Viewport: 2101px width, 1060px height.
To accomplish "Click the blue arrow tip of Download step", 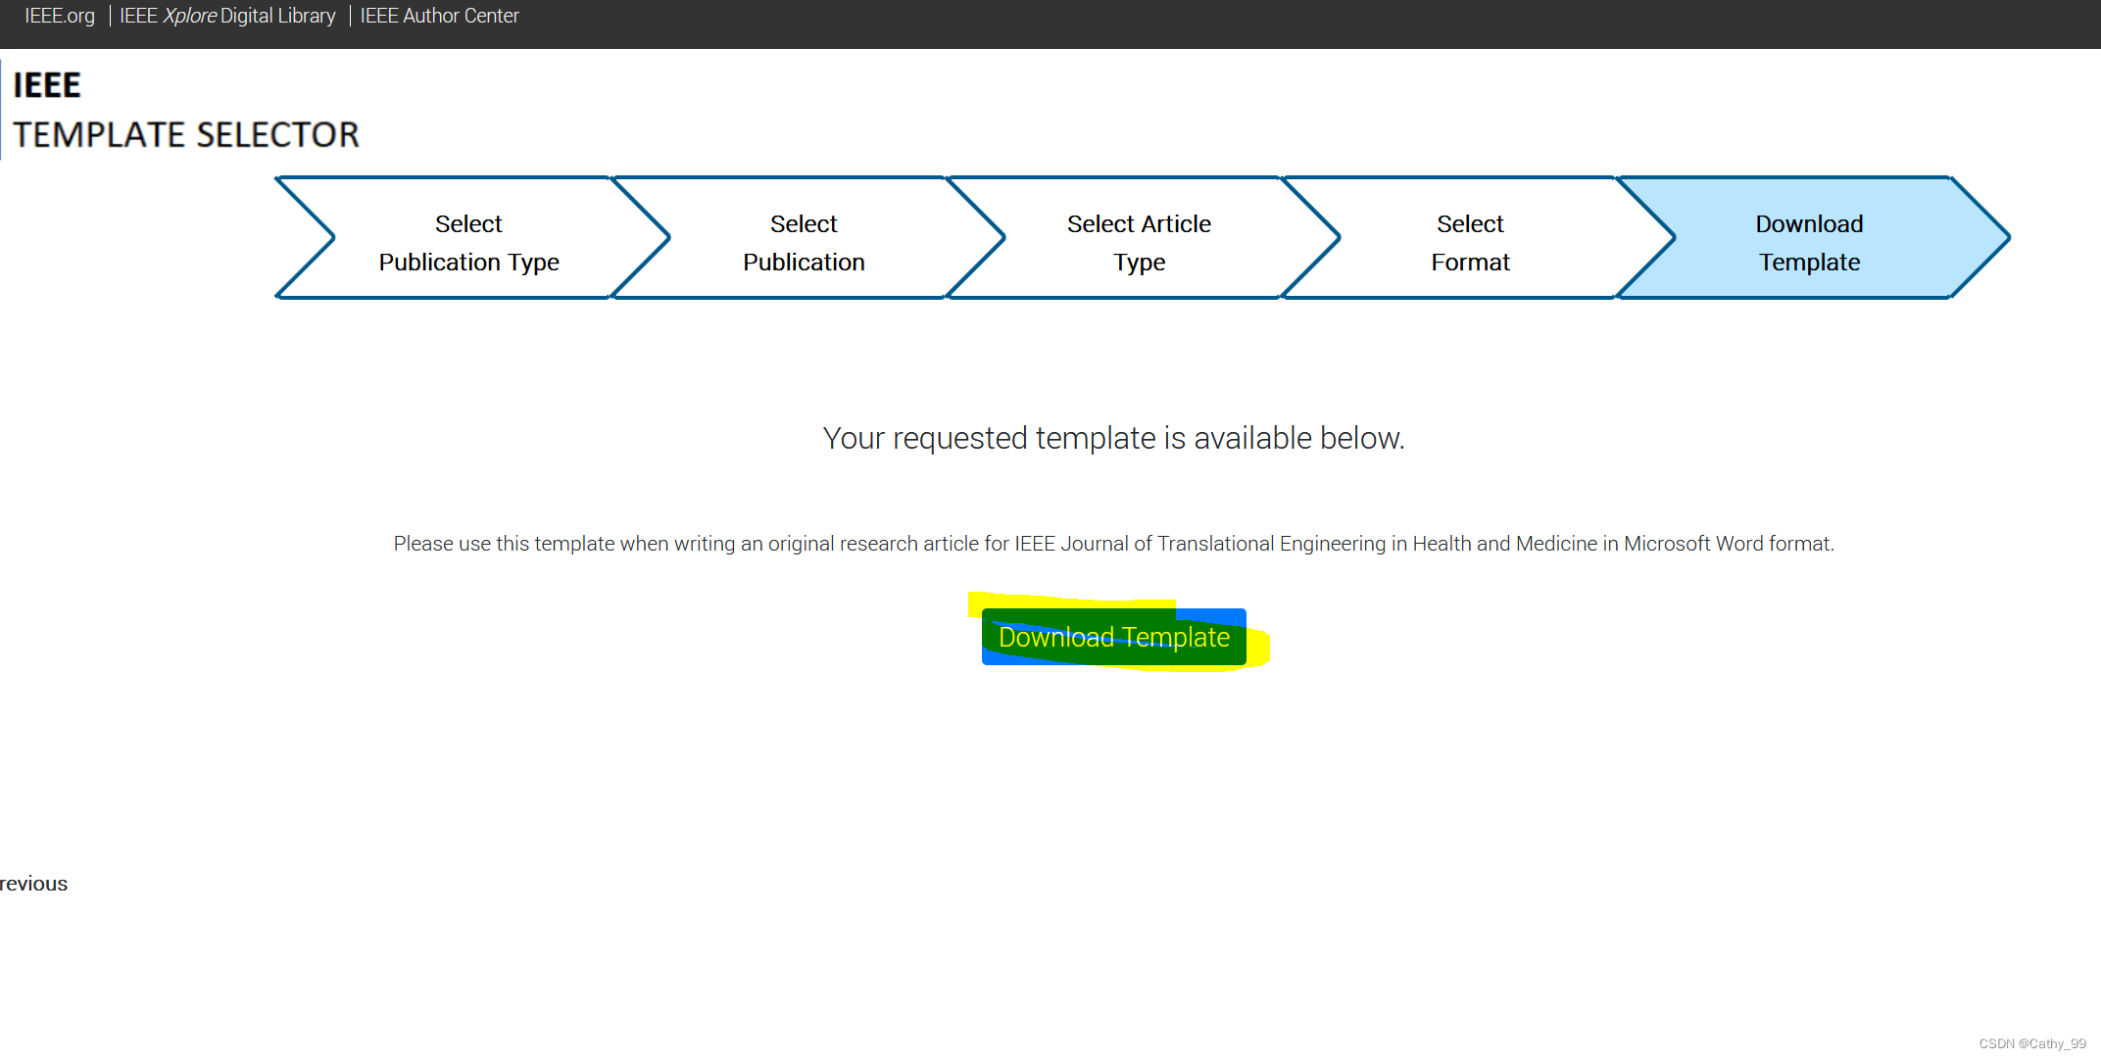I will 1987,237.
